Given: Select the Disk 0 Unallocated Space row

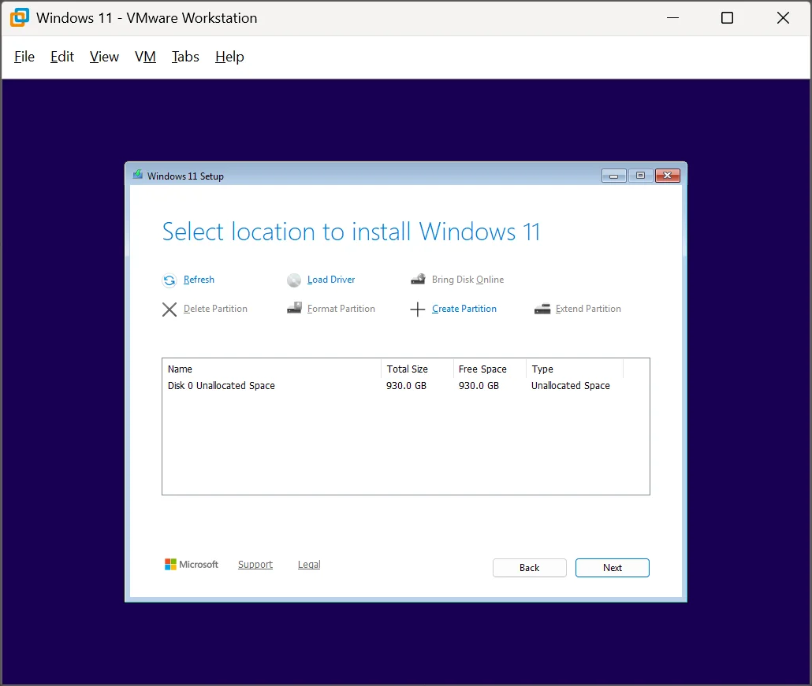Looking at the screenshot, I should 405,385.
